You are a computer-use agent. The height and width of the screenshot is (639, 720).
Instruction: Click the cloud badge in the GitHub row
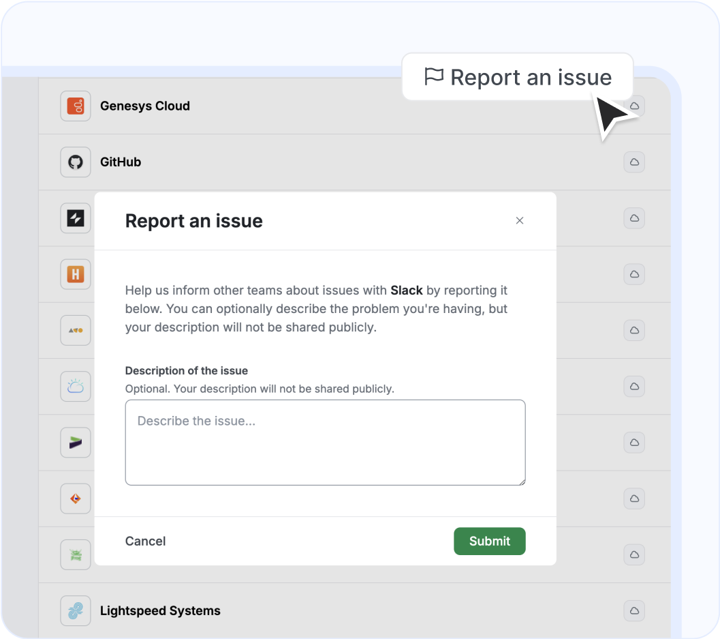click(x=634, y=162)
